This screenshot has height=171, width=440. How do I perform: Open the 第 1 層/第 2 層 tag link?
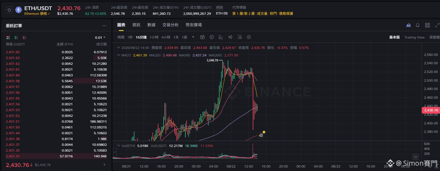(243, 14)
